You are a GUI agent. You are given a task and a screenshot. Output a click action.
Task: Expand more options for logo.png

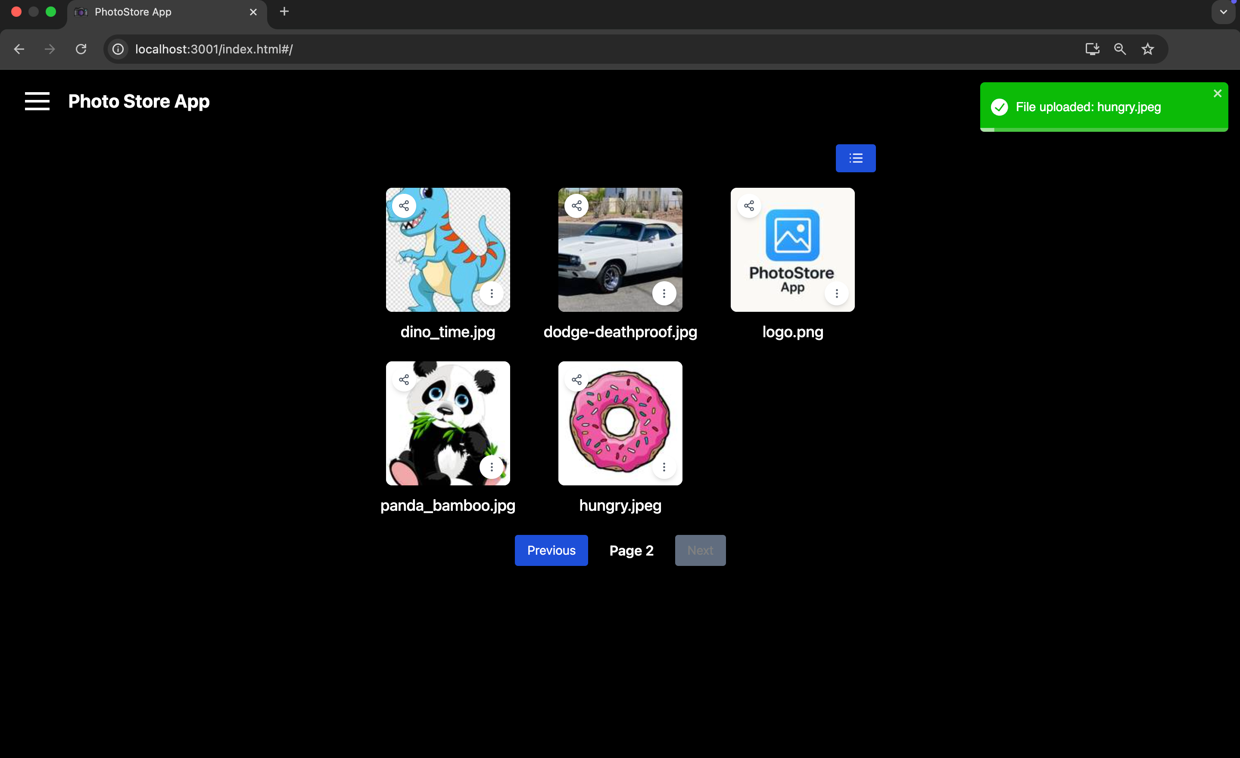[x=836, y=293]
